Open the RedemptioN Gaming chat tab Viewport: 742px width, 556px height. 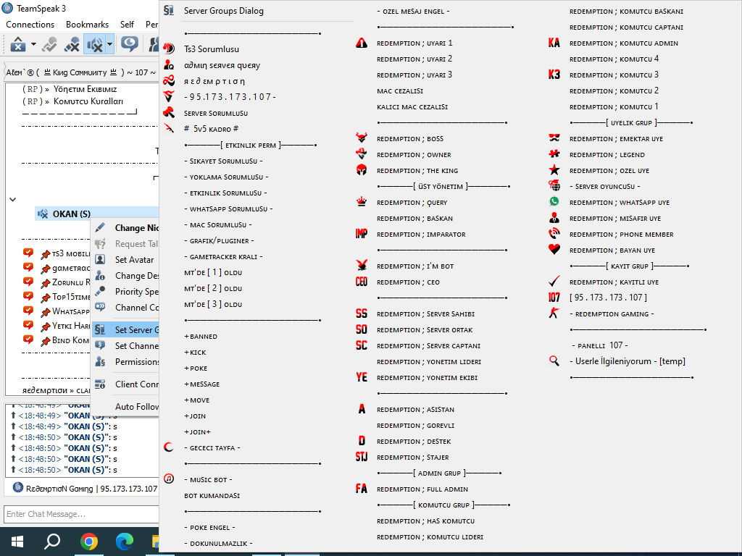86,488
